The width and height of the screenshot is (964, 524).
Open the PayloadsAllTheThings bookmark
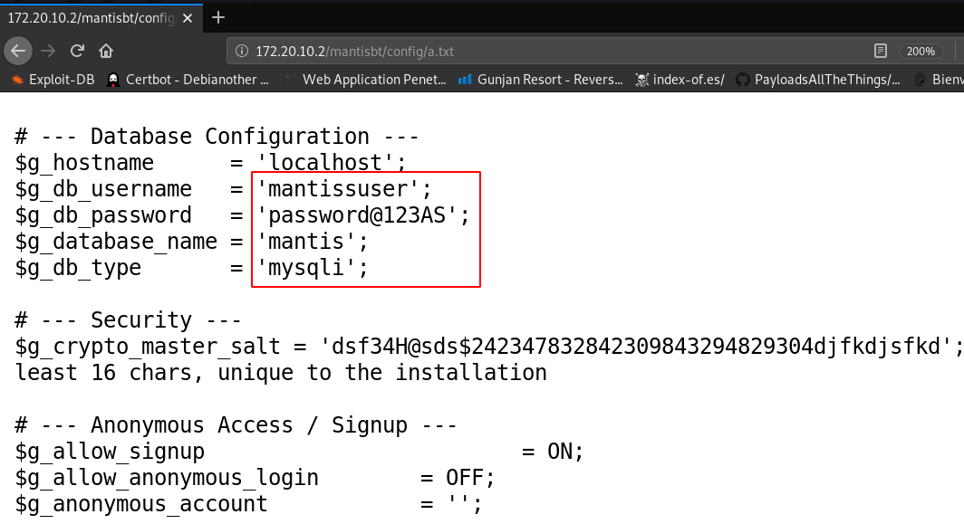pyautogui.click(x=819, y=80)
